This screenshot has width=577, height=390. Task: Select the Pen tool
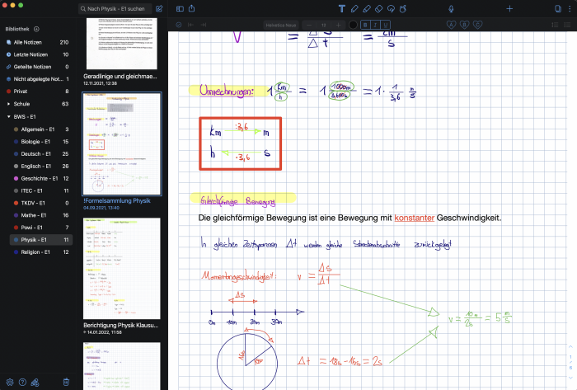[x=354, y=8]
